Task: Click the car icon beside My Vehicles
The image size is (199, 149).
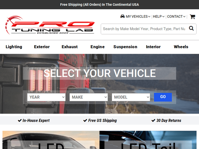Action: [122, 16]
